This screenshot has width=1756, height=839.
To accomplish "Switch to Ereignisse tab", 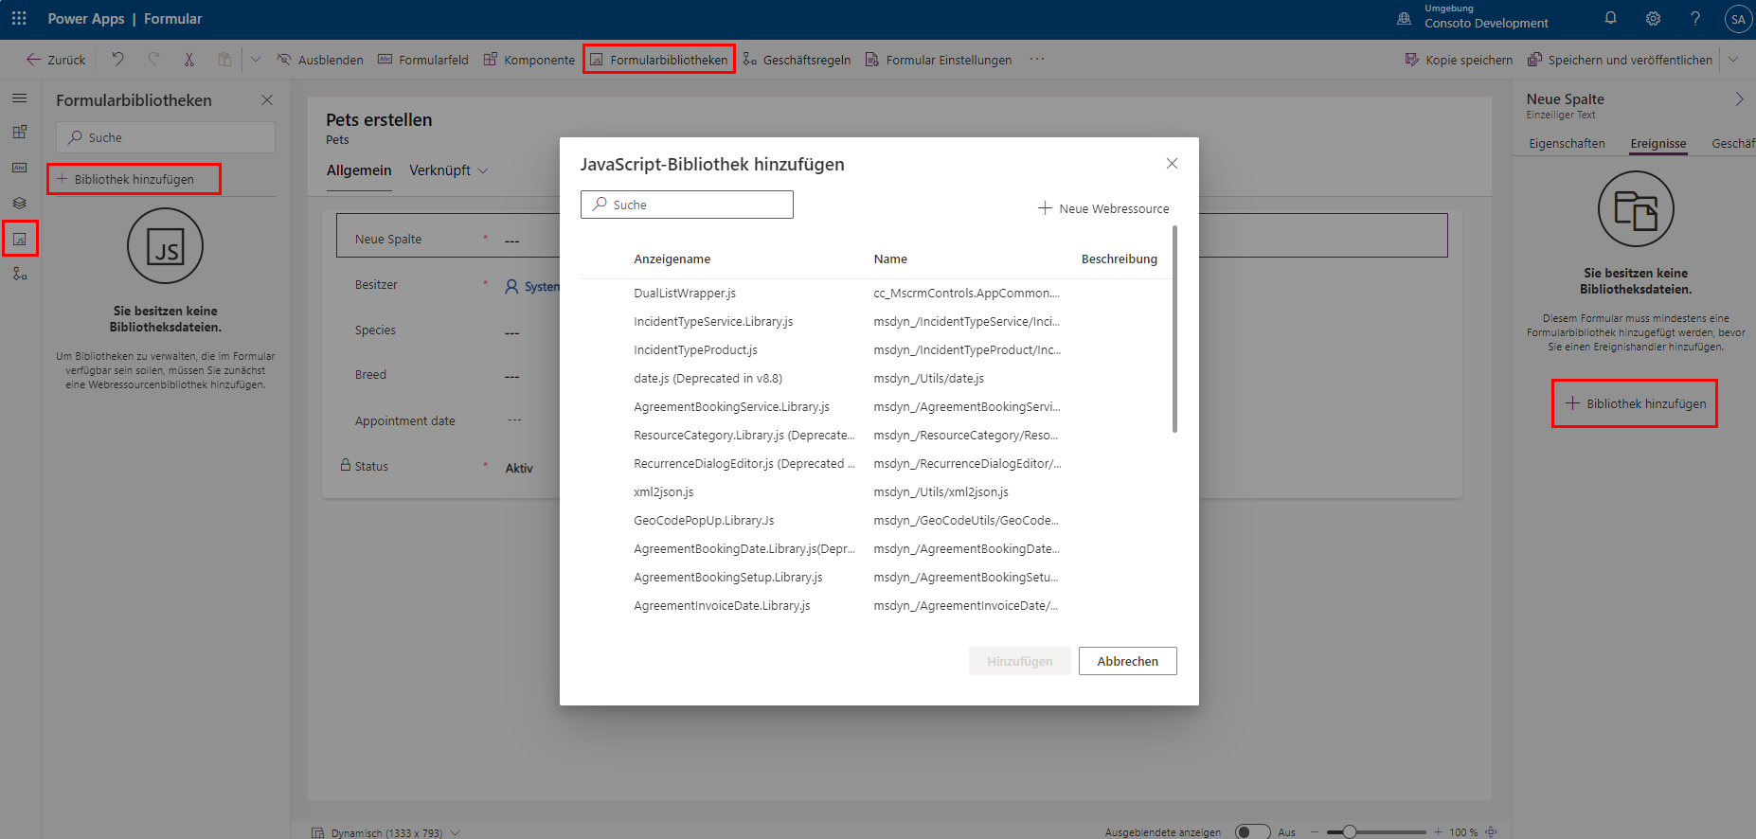I will coord(1657,144).
